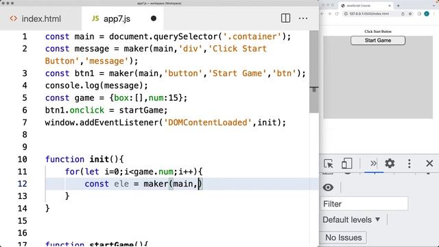Click the unsaved-changes dot on app7.js tab
Image resolution: width=439 pixels, height=247 pixels.
(154, 19)
